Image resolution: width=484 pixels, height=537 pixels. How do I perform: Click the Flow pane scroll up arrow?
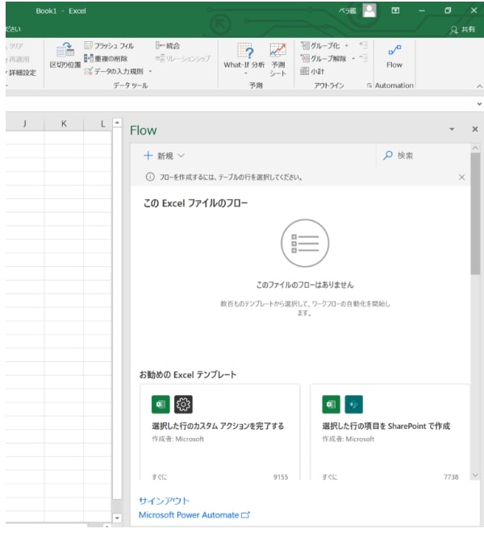475,148
